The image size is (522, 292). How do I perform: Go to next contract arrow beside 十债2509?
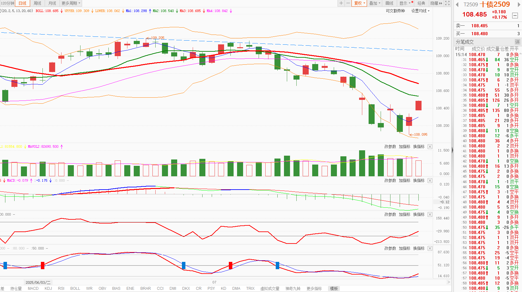coord(519,4)
